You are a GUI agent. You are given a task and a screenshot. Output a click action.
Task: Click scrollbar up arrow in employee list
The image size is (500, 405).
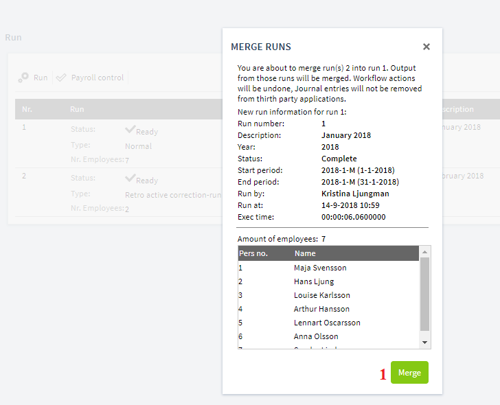(424, 252)
